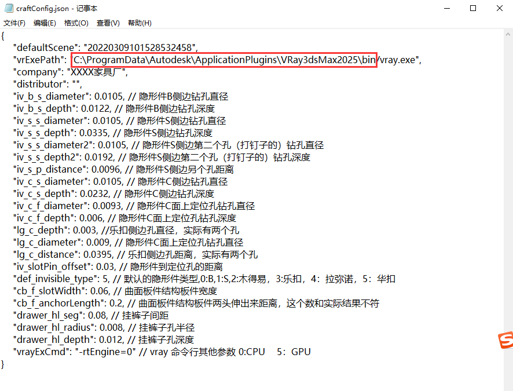
Task: Click the "iv_b_s_depth" line
Action: [114, 109]
